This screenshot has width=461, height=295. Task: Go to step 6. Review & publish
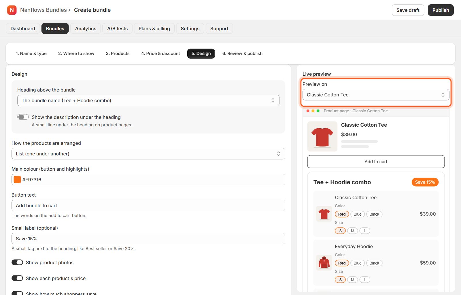242,54
